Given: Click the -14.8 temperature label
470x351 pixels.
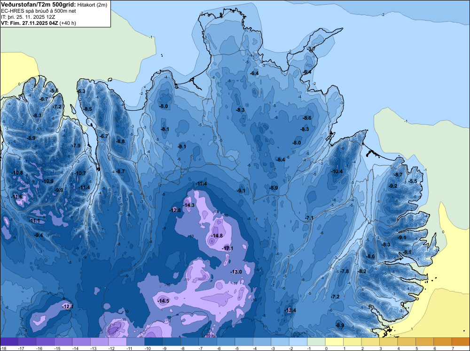Looking at the screenshot, I should click(x=217, y=236).
